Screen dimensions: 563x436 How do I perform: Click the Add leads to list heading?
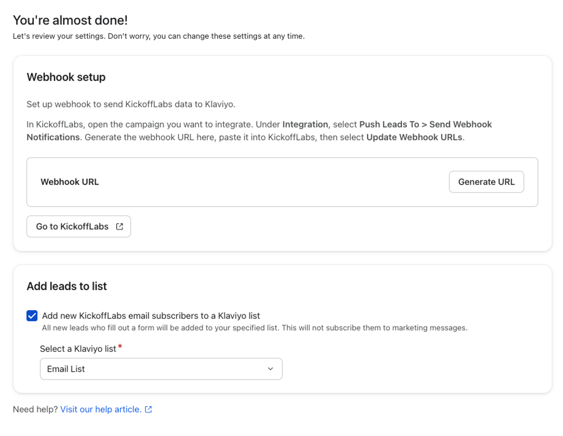click(x=67, y=286)
